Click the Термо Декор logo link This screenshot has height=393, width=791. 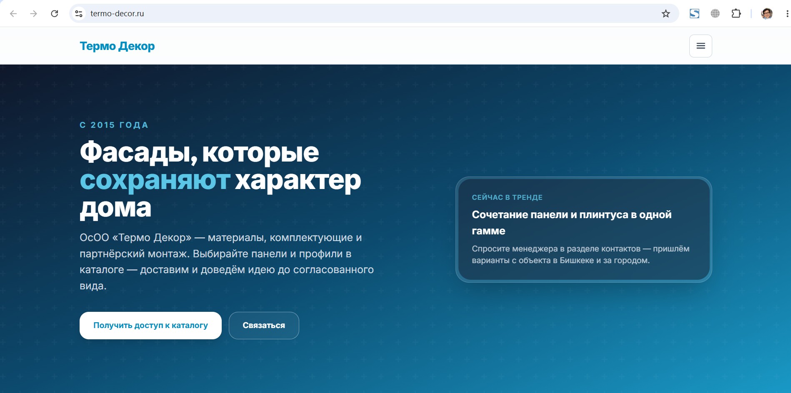[117, 46]
